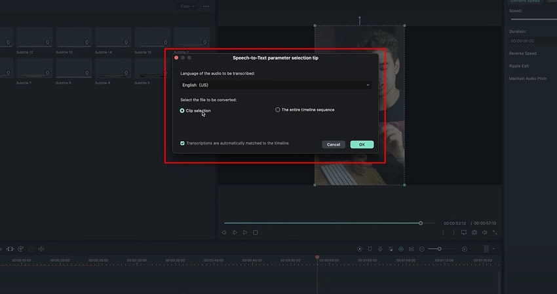Screen dimensions: 557x294
Task: Adjust preview volume speaker icon
Action: (484, 233)
